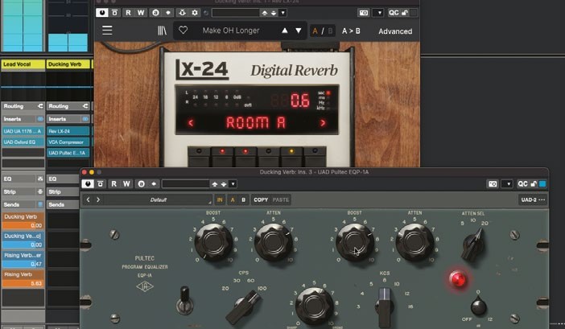Open LX-24 Advanced view
The width and height of the screenshot is (565, 329).
click(395, 31)
